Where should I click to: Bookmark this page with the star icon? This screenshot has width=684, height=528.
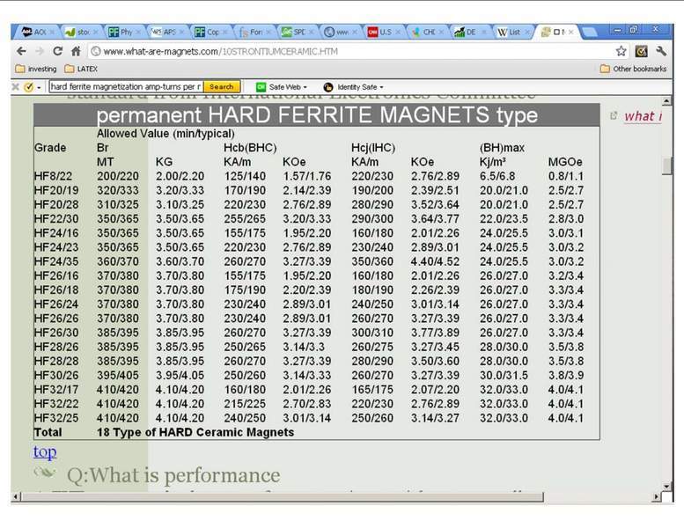[621, 51]
